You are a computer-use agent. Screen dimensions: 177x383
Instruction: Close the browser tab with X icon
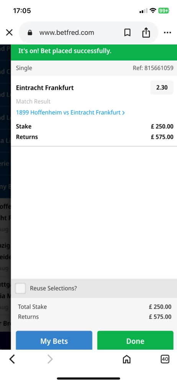click(x=9, y=33)
